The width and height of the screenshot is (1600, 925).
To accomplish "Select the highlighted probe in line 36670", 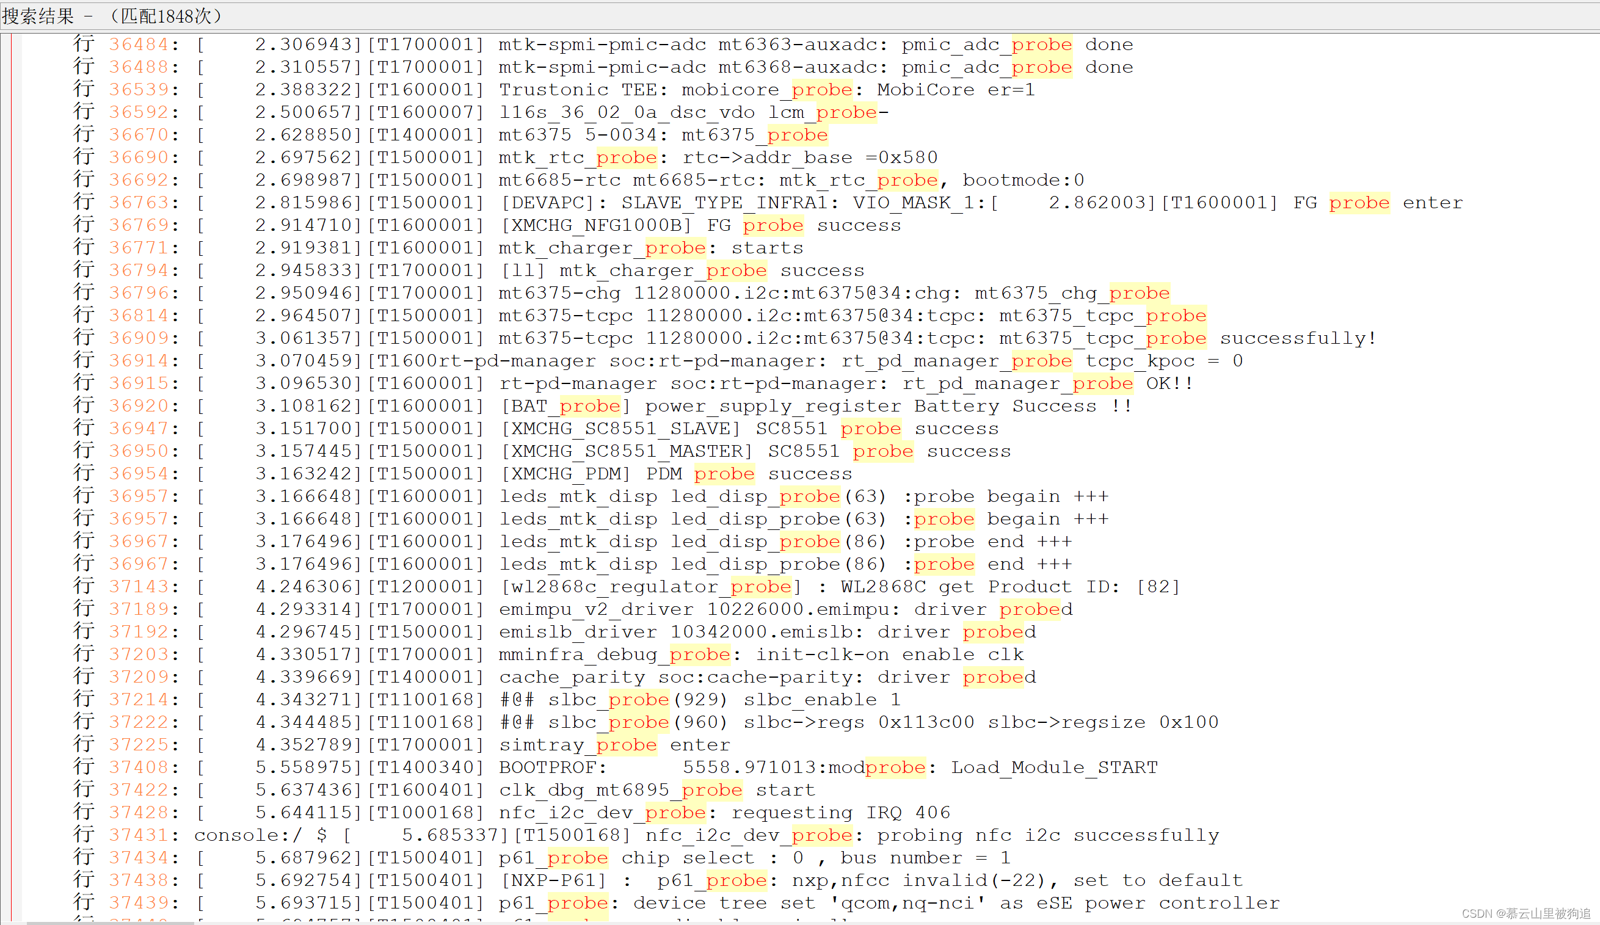I will click(x=796, y=134).
